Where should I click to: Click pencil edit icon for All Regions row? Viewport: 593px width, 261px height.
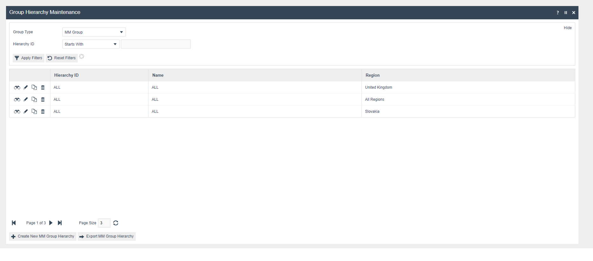pyautogui.click(x=26, y=99)
